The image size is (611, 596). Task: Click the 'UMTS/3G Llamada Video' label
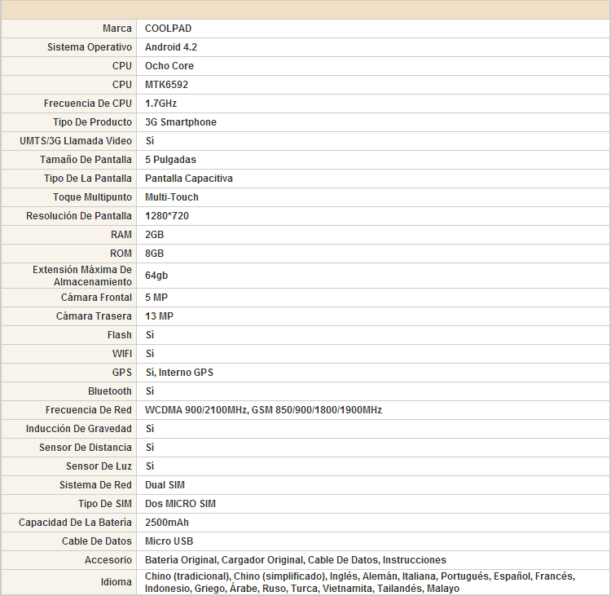point(76,141)
